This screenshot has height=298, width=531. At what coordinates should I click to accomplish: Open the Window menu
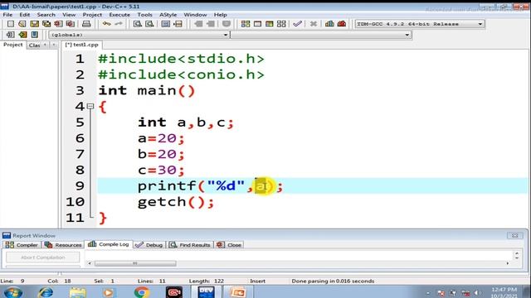coord(195,15)
